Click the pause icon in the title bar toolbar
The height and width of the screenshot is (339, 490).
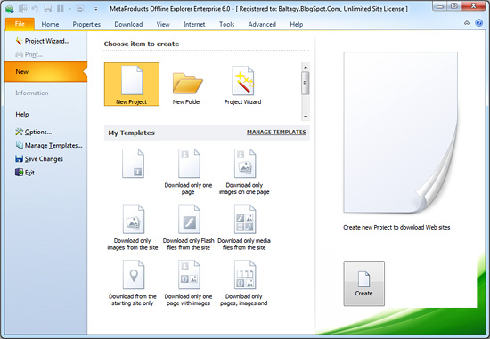click(x=61, y=9)
